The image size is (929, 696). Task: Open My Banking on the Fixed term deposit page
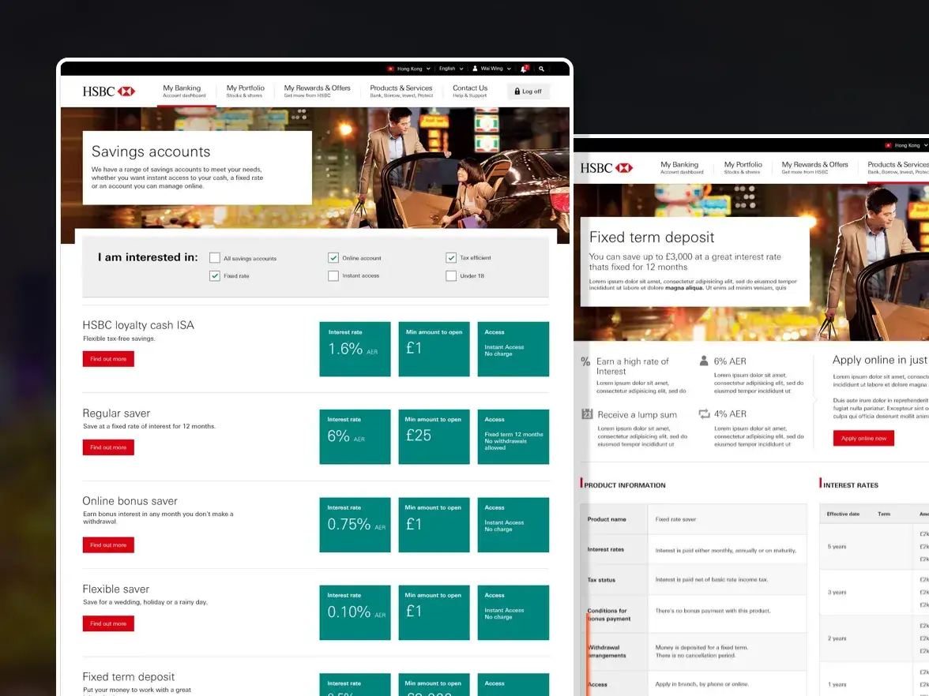click(681, 167)
